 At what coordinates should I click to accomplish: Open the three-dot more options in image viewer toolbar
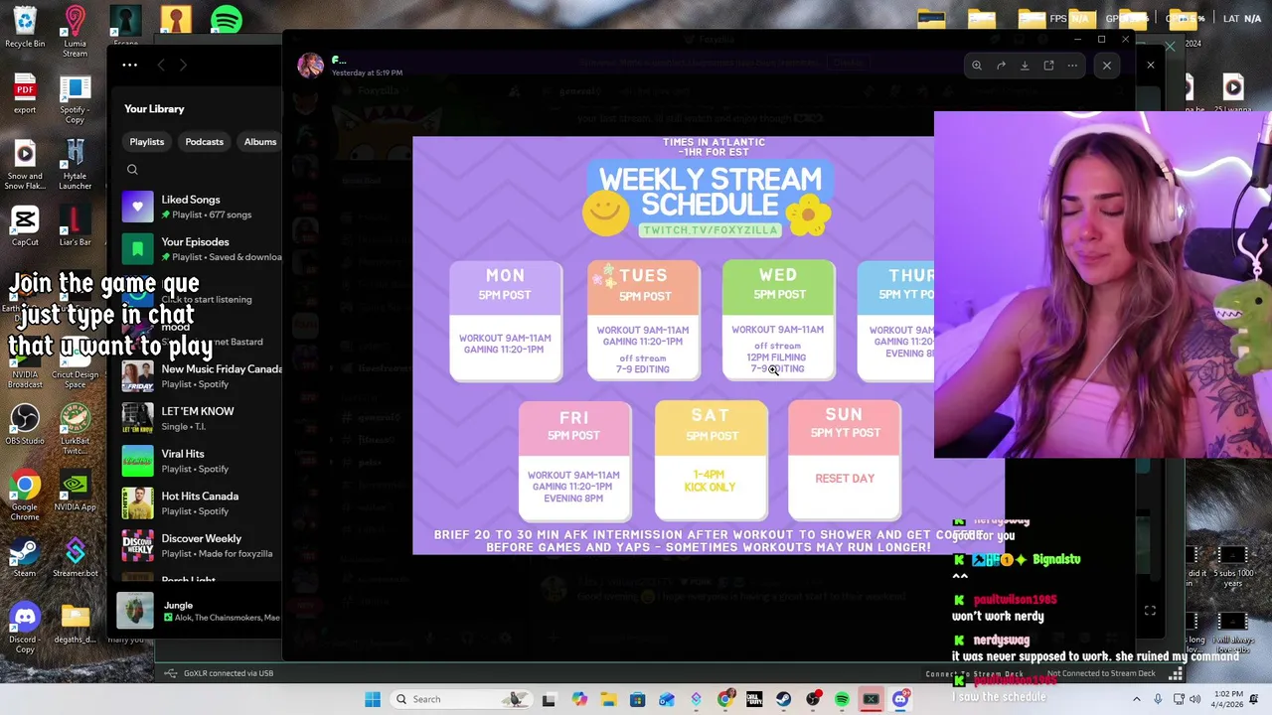(x=1072, y=66)
